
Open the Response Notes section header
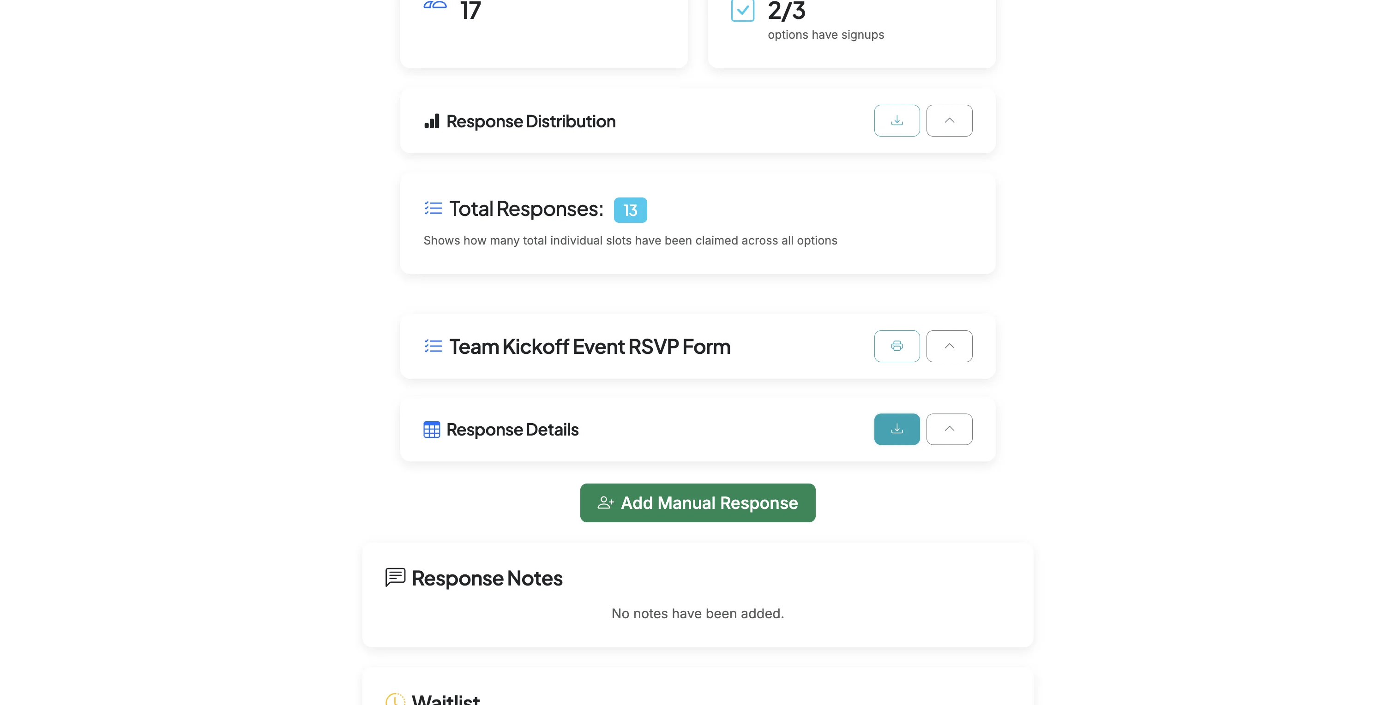point(486,578)
